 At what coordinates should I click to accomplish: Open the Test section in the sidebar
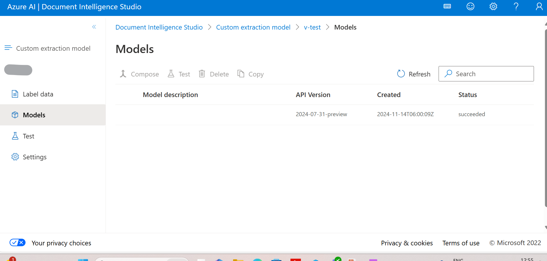[x=28, y=136]
